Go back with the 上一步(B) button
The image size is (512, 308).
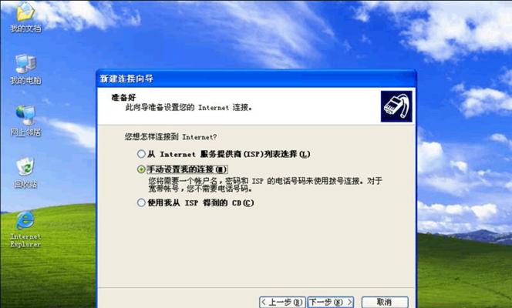pyautogui.click(x=282, y=302)
